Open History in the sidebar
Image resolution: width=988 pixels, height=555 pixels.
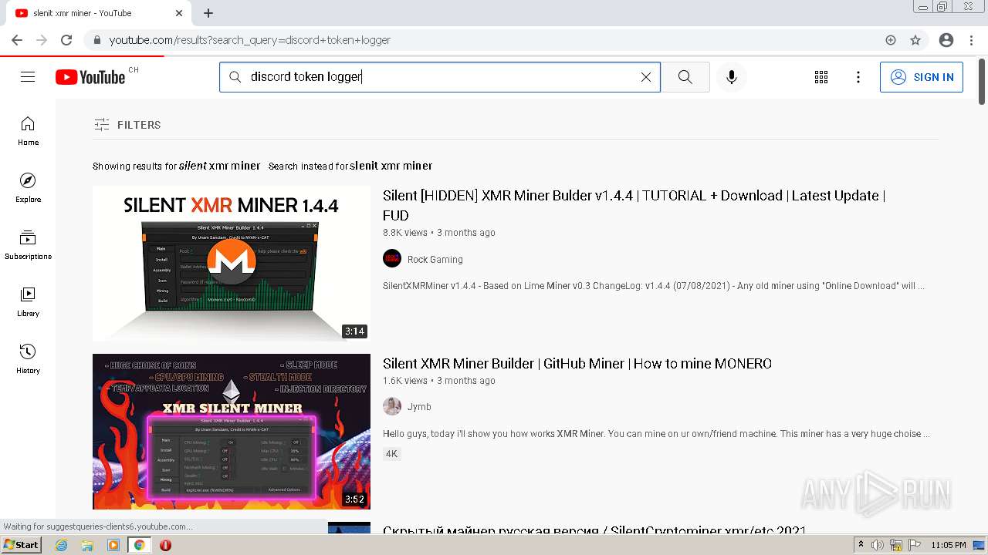coord(28,359)
